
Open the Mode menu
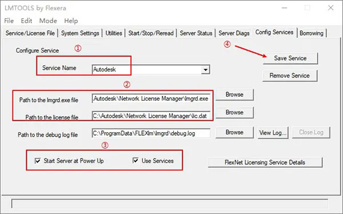[x=48, y=21]
